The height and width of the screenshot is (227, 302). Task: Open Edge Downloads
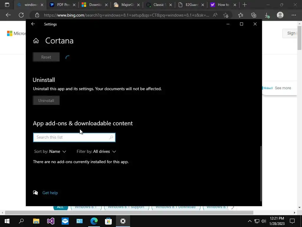(x=267, y=15)
